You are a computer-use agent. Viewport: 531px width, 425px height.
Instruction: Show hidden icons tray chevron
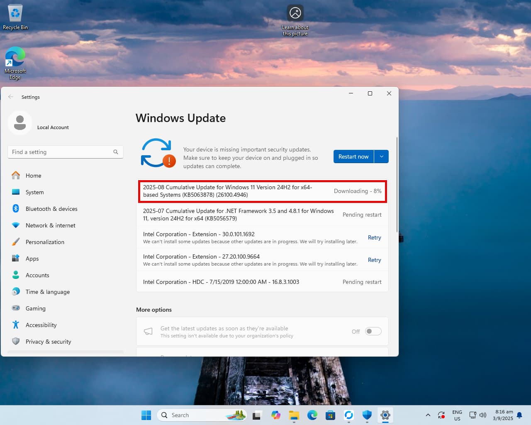[428, 415]
